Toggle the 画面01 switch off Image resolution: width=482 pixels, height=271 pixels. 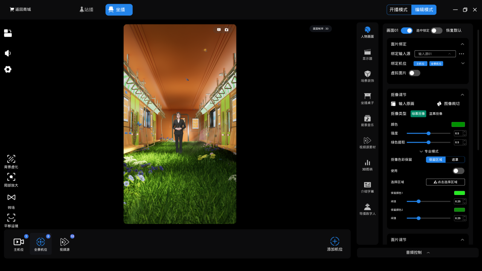click(x=407, y=30)
